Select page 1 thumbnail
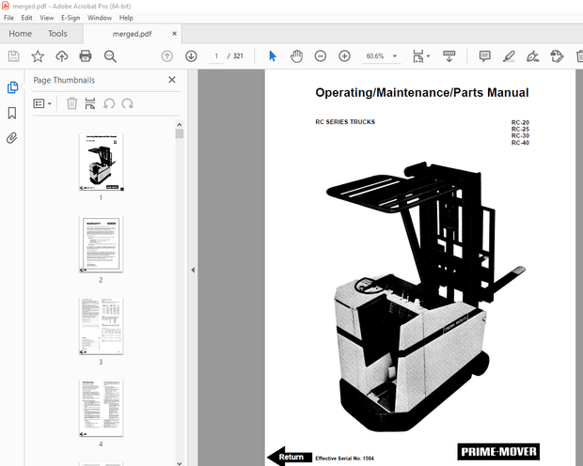This screenshot has width=583, height=466. (x=102, y=162)
